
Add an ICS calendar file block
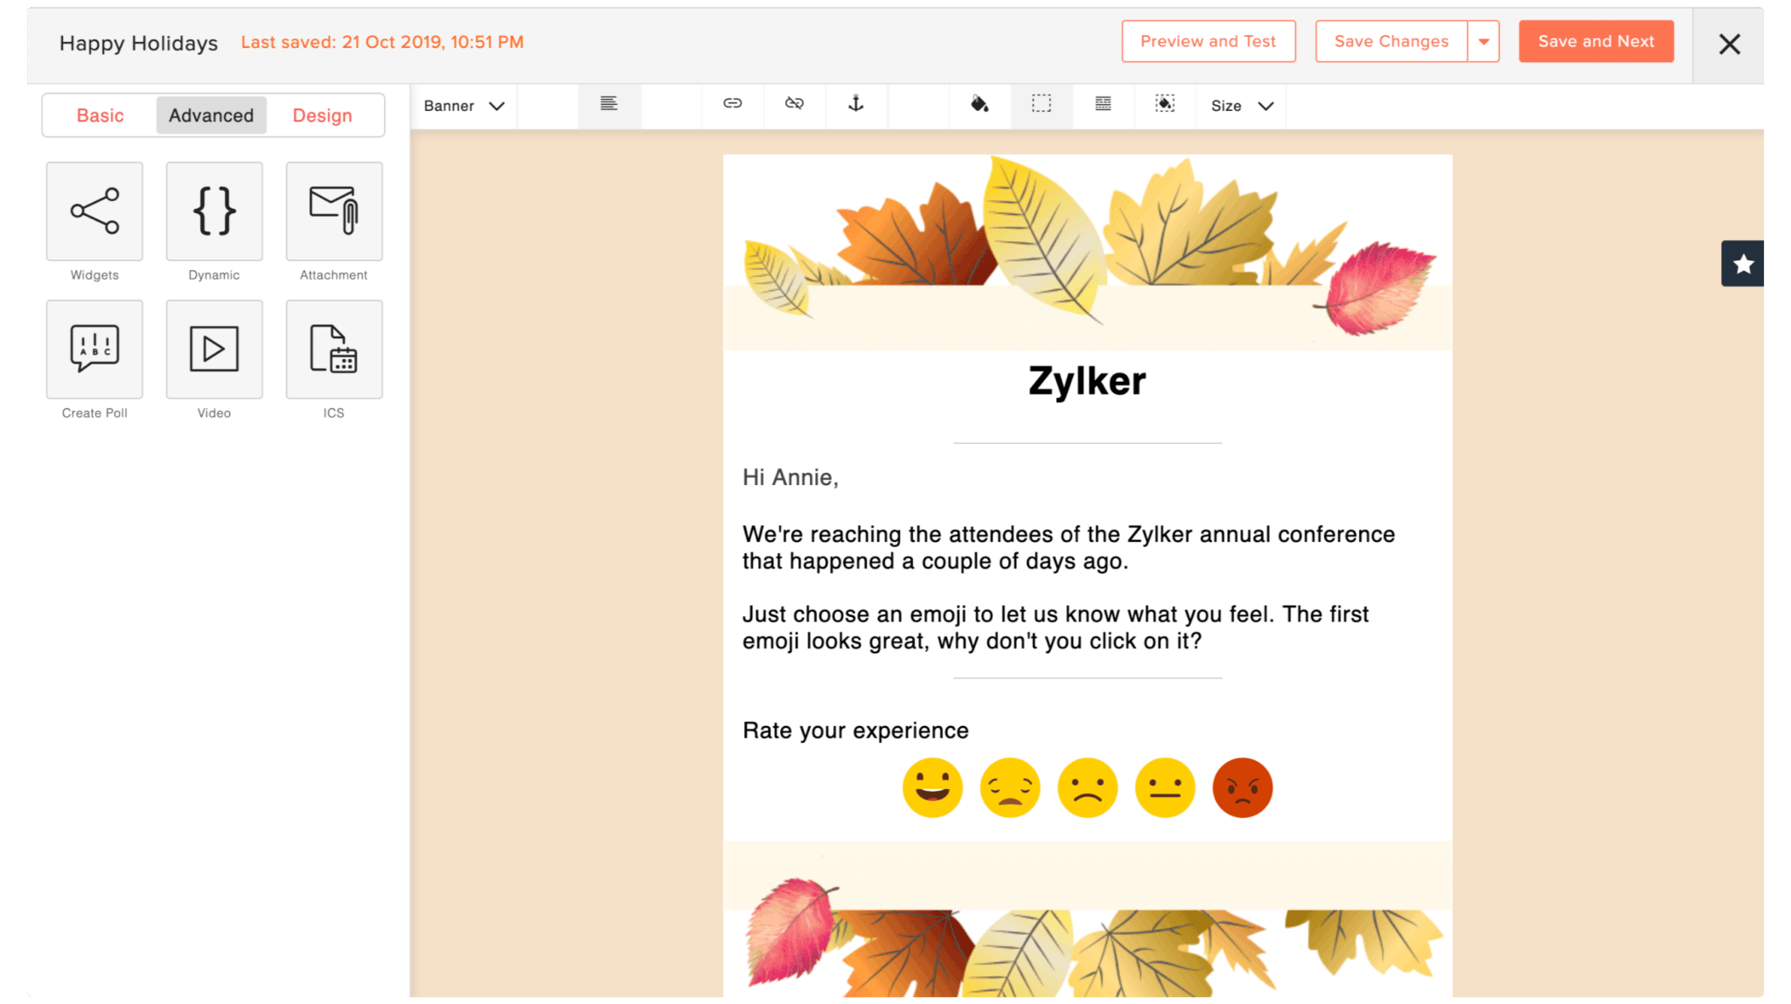click(x=334, y=349)
